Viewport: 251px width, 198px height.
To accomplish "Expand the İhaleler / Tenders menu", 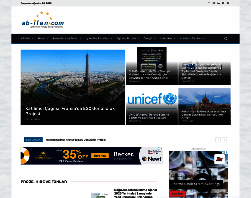I will (x=192, y=39).
